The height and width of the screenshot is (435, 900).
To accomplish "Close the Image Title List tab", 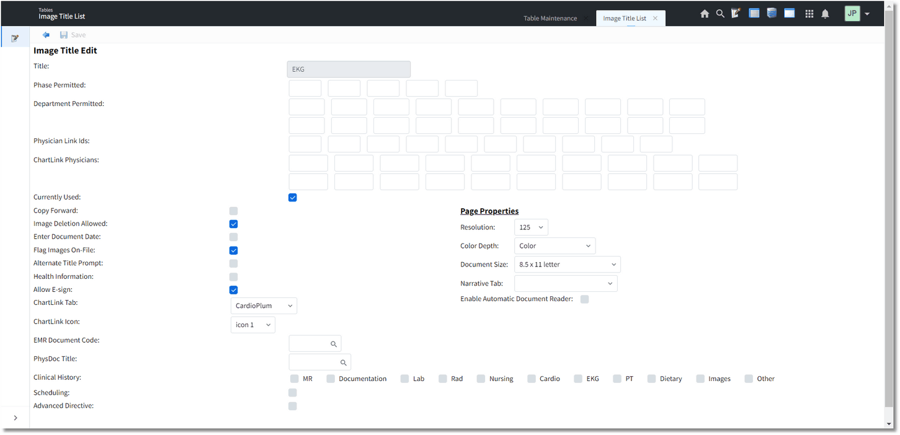I will tap(655, 18).
